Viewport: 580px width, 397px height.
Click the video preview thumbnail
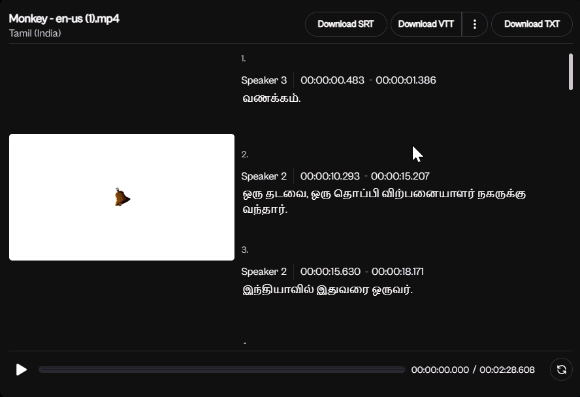tap(121, 197)
